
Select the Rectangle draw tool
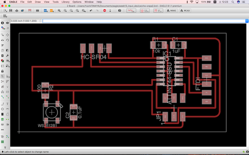tap(2, 114)
